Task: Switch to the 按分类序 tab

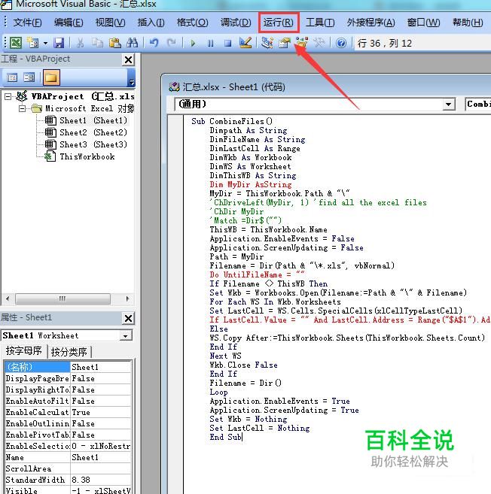Action: click(69, 352)
